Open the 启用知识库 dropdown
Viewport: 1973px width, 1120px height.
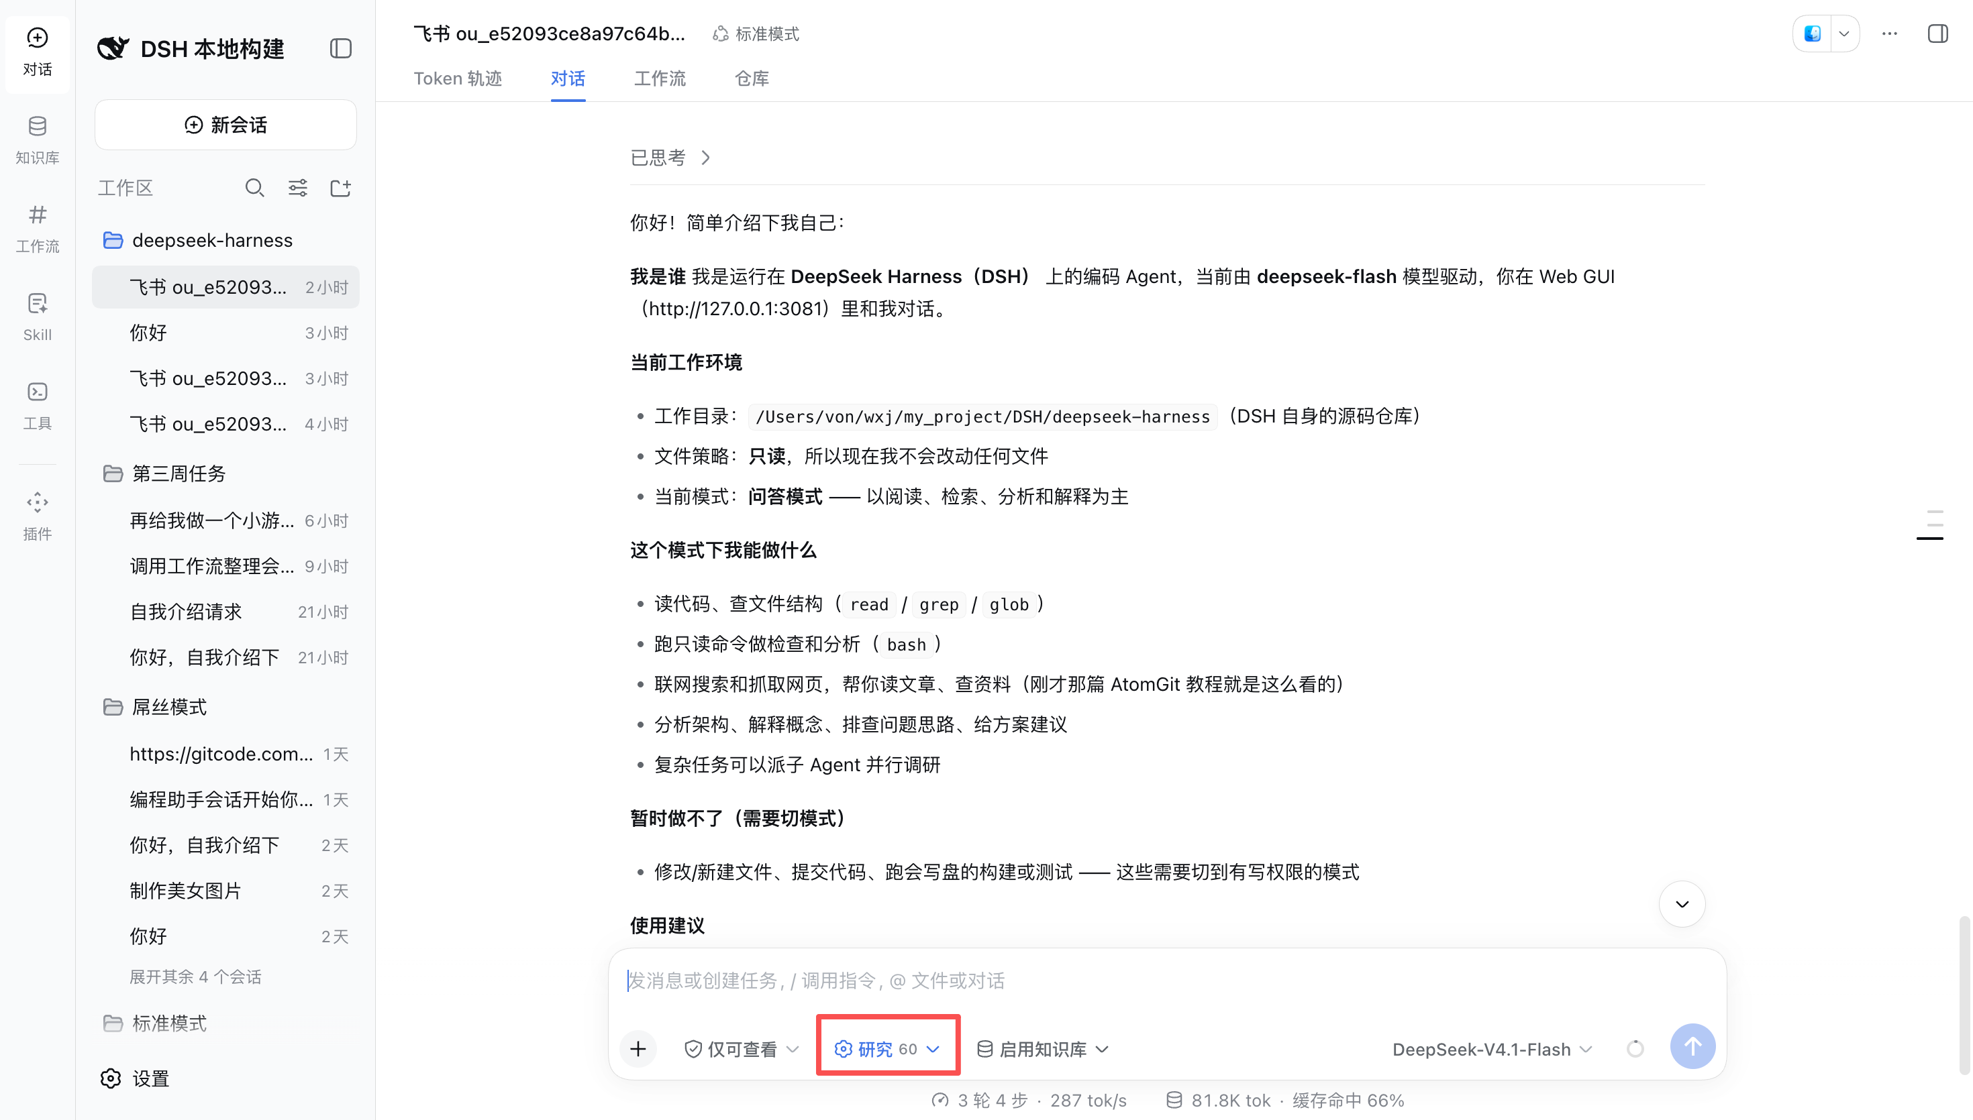click(x=1043, y=1049)
